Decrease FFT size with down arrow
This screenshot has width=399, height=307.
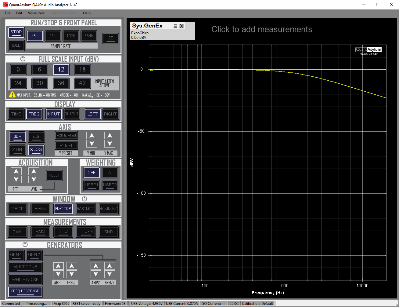pyautogui.click(x=16, y=179)
